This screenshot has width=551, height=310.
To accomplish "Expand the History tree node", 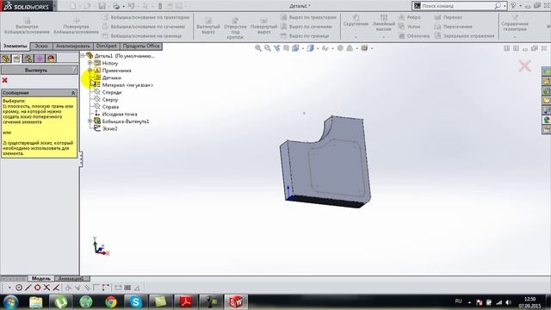I will pyautogui.click(x=90, y=63).
